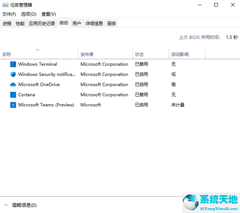This screenshot has height=213, width=240.
Task: Click the Windows Security shield icon
Action: pyautogui.click(x=13, y=74)
